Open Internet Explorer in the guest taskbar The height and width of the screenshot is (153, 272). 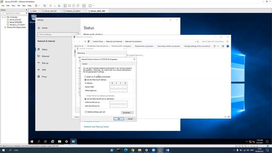pos(53,142)
